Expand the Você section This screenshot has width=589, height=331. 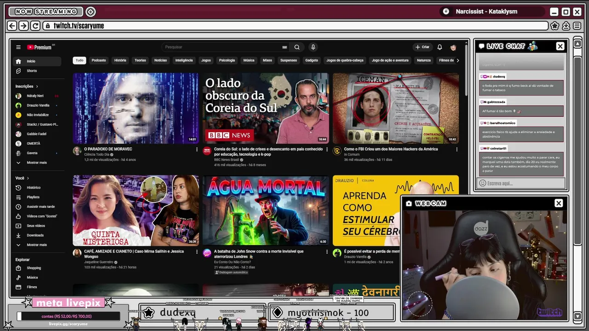(x=22, y=178)
